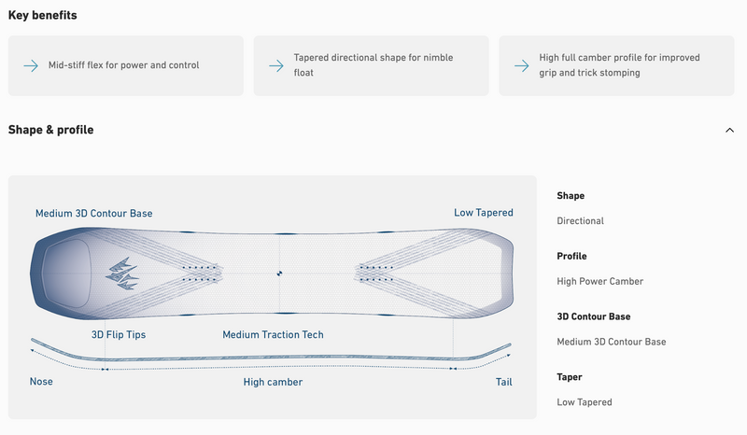This screenshot has width=747, height=435.
Task: Click the arrow icon beside Mid-stiff flex benefit
Action: coord(30,65)
